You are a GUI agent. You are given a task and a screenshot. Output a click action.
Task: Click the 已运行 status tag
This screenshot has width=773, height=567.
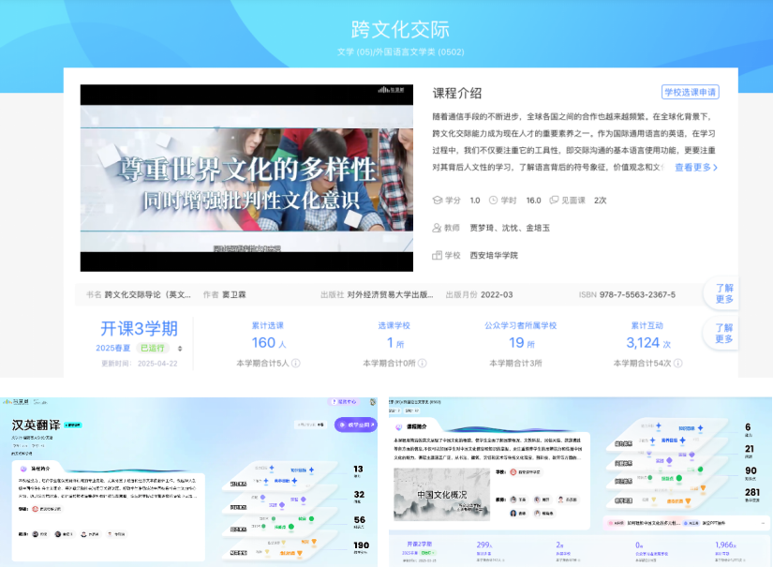[x=152, y=348]
